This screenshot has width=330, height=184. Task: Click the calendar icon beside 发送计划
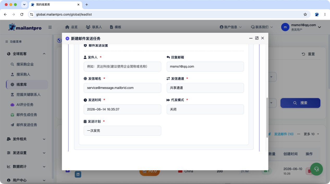85,122
